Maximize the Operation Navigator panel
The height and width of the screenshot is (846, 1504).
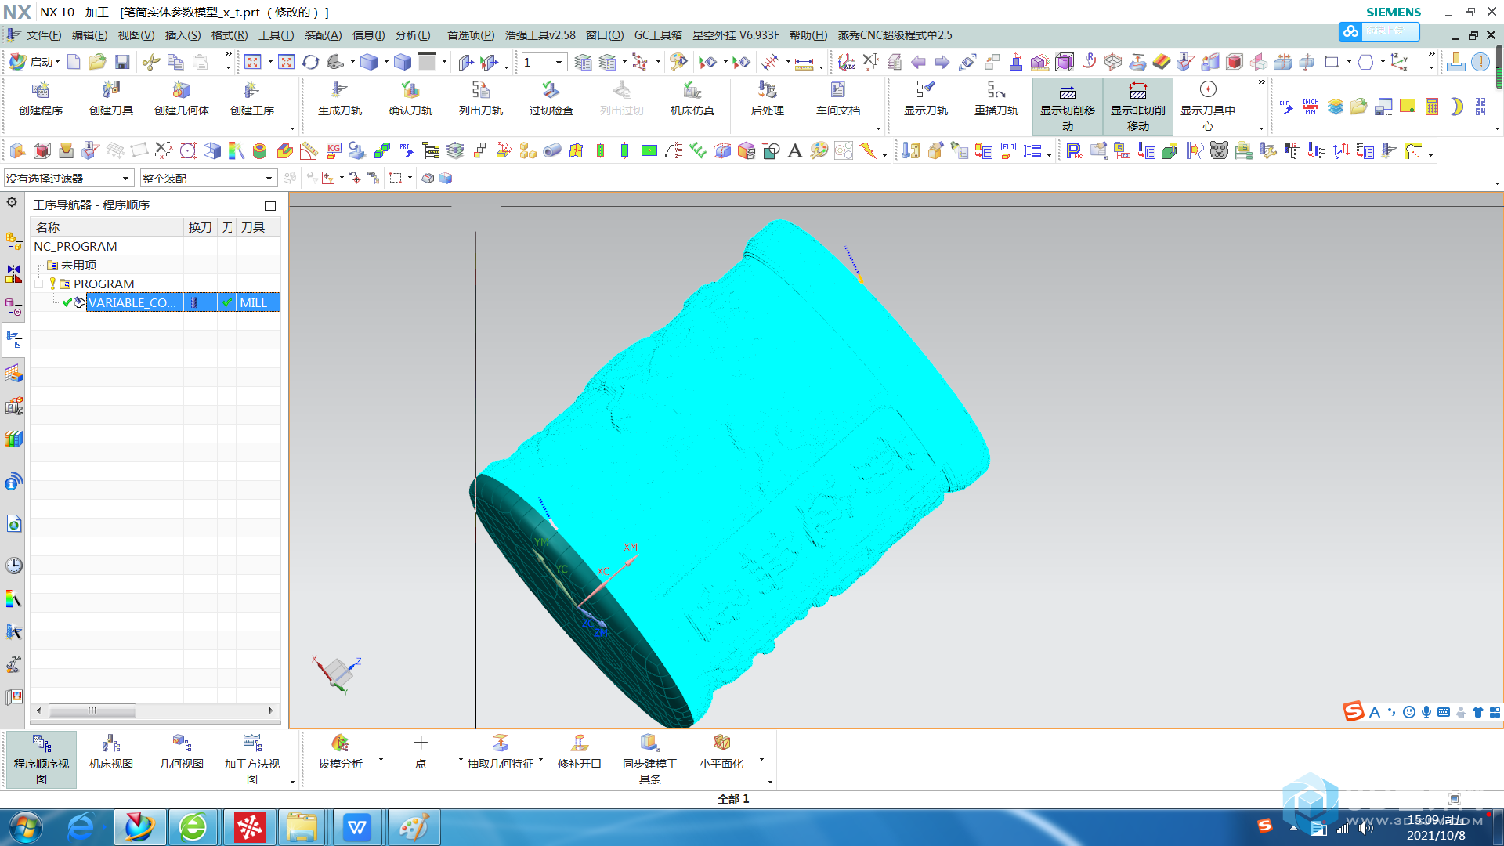pos(270,206)
